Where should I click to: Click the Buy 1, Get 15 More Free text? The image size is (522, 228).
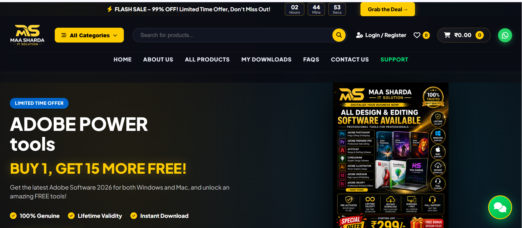pyautogui.click(x=98, y=168)
